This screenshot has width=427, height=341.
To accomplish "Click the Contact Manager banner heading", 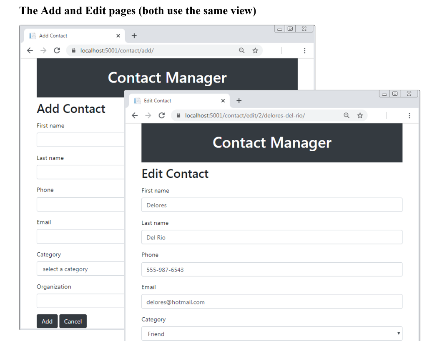I will pos(271,143).
